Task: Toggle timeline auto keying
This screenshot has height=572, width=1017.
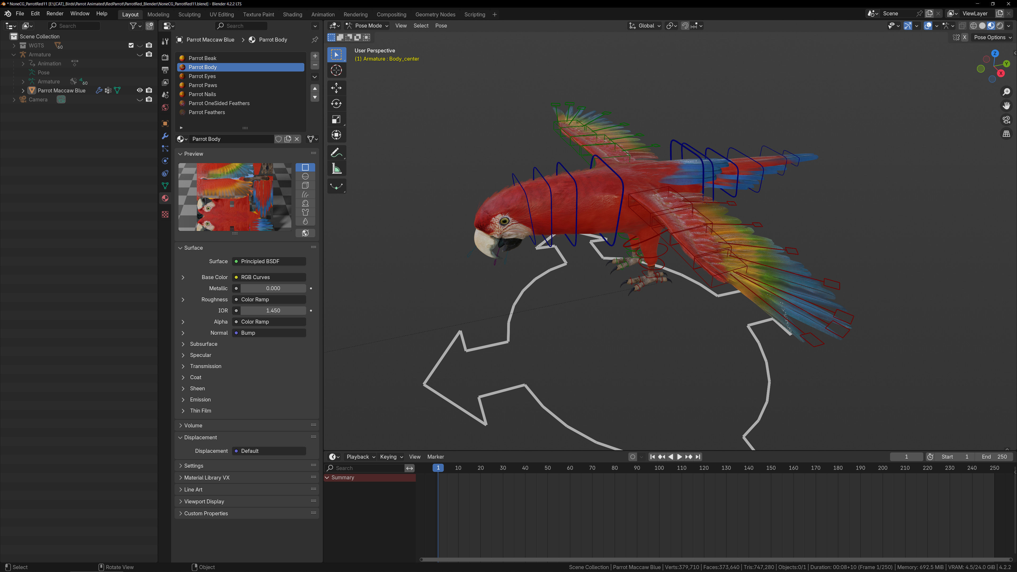Action: tap(632, 457)
